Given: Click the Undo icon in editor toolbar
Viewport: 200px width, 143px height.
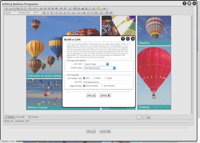Looking at the screenshot, I should [x=30, y=8].
